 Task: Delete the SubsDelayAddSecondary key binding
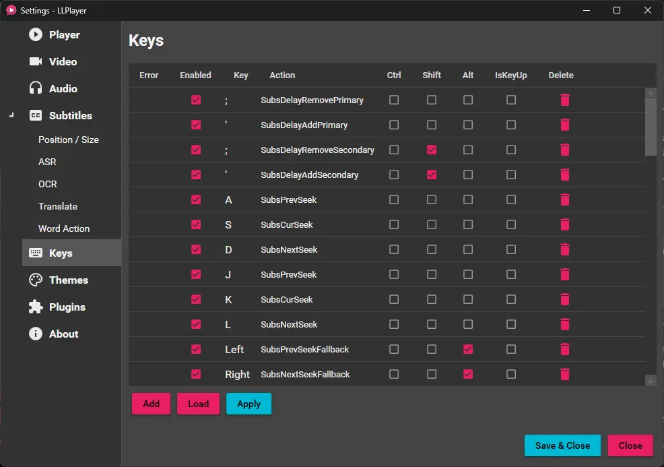(x=565, y=175)
